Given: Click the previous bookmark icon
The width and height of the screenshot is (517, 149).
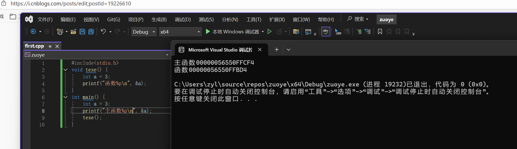Looking at the screenshot, I should pyautogui.click(x=389, y=32).
